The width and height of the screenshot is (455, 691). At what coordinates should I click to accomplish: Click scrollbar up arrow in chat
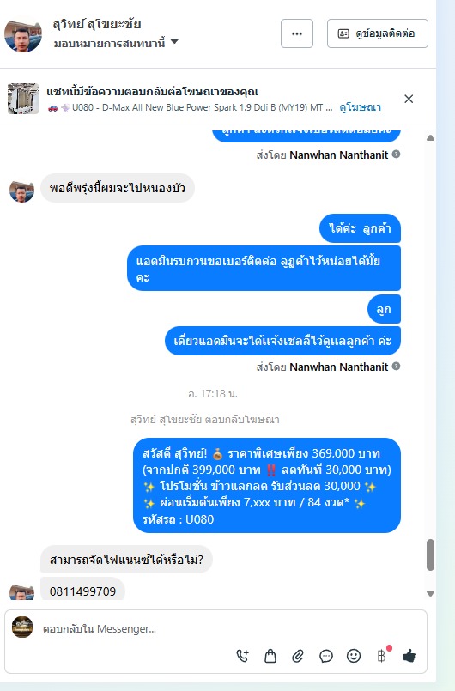430,138
